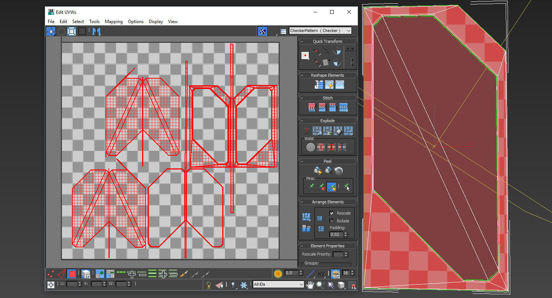Click the Flatten by Polygon Angle icon
The width and height of the screenshot is (552, 298).
click(x=317, y=131)
